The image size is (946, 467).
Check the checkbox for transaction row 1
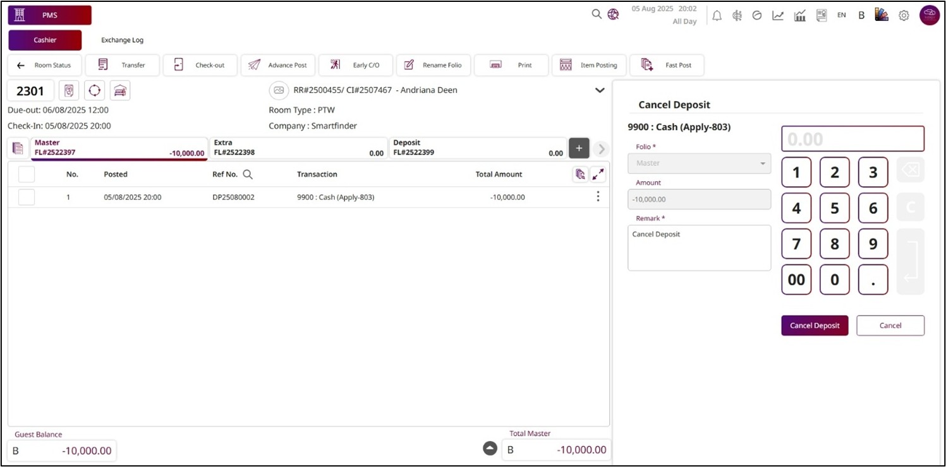[27, 197]
